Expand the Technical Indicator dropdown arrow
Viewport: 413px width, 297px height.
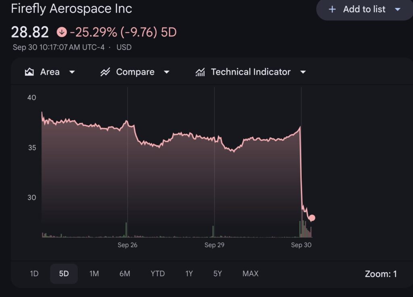point(303,72)
